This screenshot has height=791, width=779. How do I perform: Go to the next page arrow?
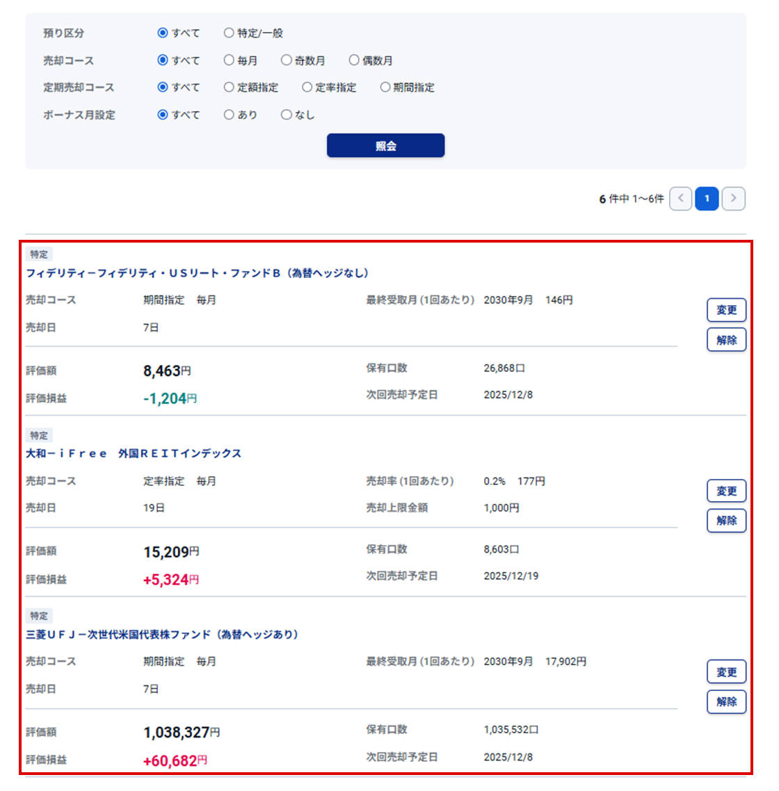(x=733, y=199)
